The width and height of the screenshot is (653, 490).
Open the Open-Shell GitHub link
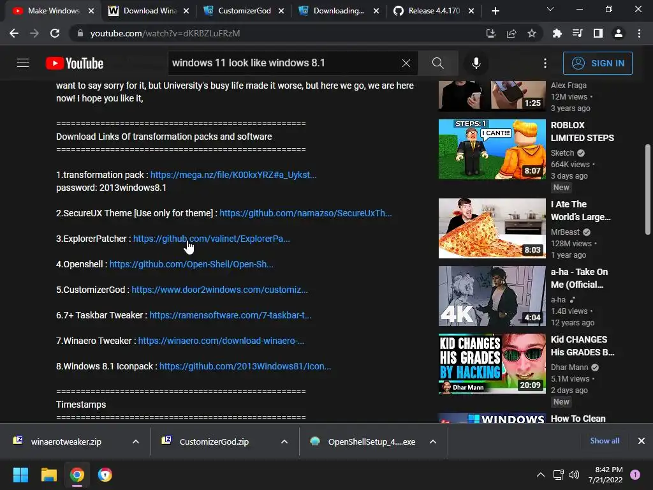[191, 264]
